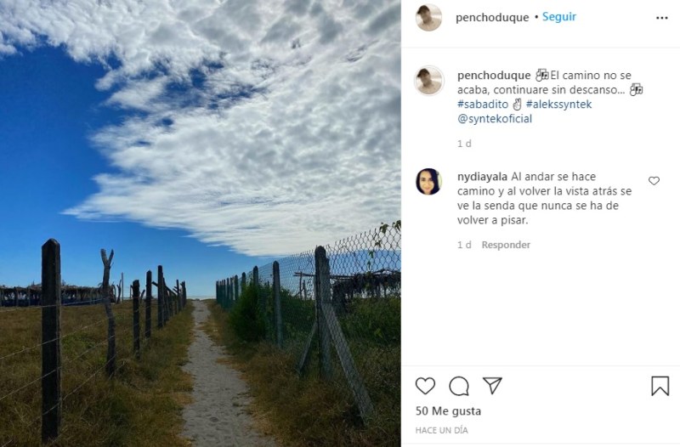Visit the @syntekoficial profile mention
This screenshot has width=680, height=447.
click(495, 119)
